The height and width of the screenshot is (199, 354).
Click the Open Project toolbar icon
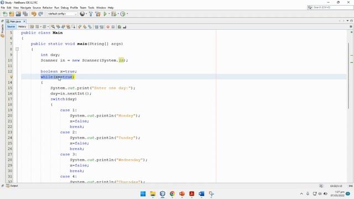pyautogui.click(x=18, y=14)
